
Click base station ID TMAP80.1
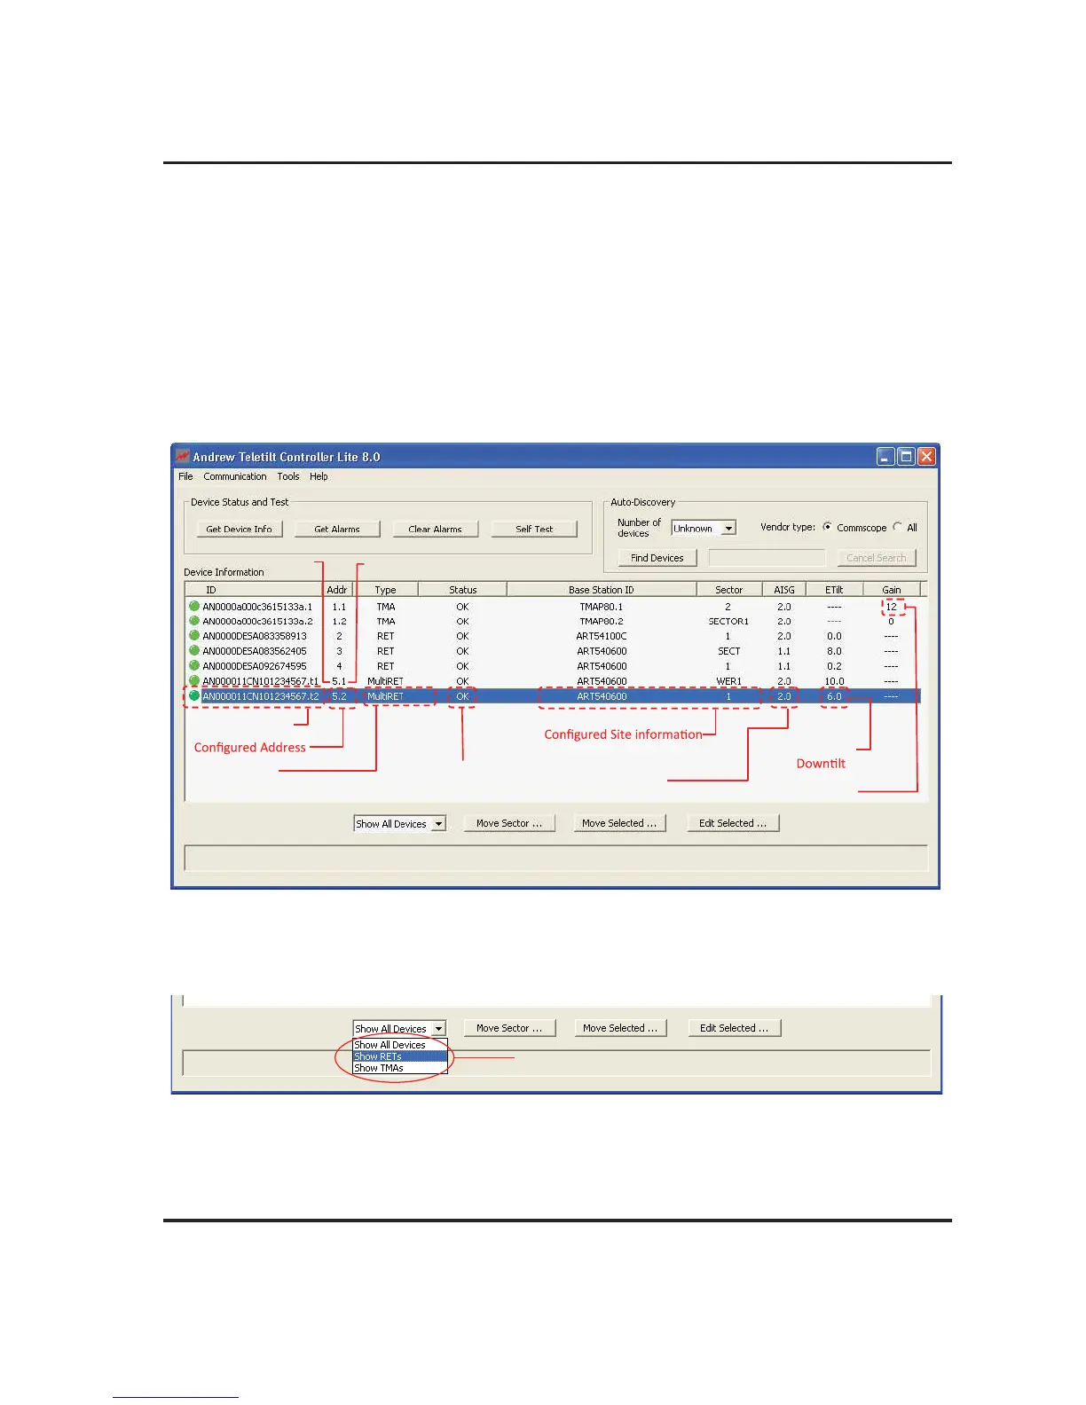pos(602,607)
